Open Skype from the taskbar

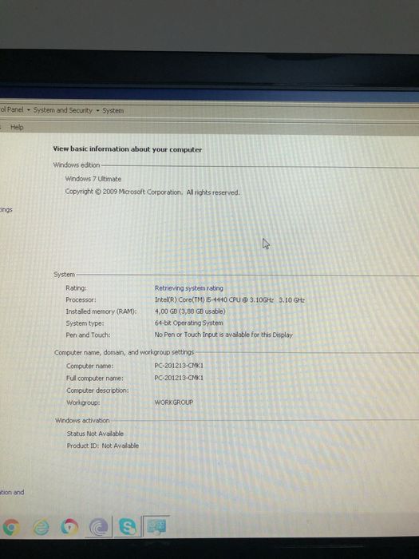click(127, 527)
